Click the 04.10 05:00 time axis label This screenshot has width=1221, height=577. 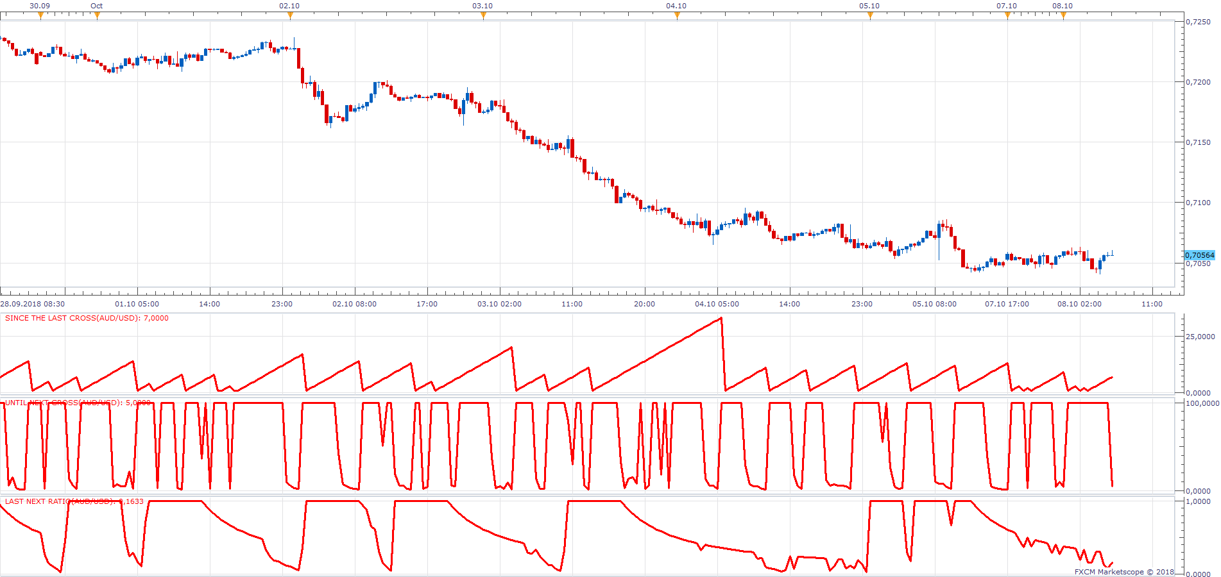[x=717, y=304]
